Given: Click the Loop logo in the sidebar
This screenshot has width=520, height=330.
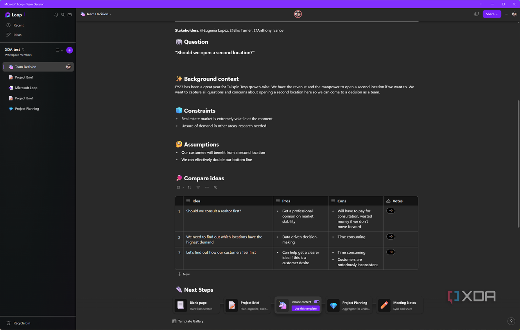Looking at the screenshot, I should tap(14, 15).
